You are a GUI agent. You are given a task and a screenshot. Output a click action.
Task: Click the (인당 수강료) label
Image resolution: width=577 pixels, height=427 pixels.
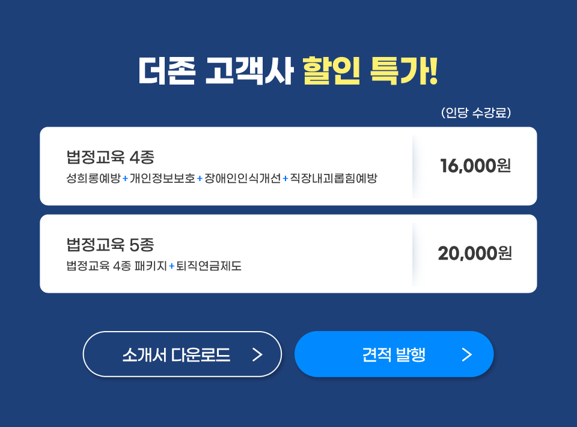[x=476, y=112]
